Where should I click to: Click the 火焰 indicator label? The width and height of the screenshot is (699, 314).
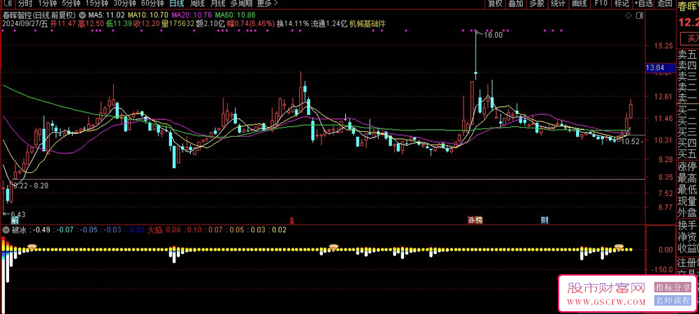(x=155, y=230)
